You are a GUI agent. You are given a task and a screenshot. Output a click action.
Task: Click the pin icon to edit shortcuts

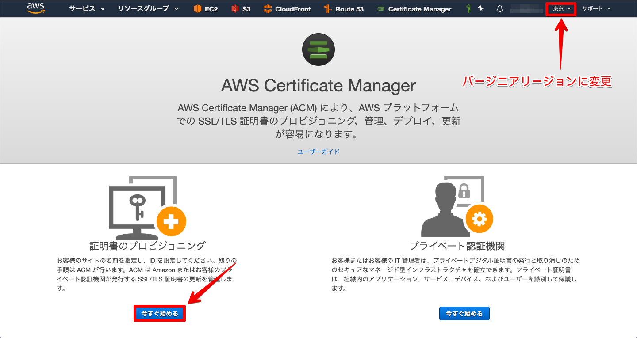click(480, 8)
